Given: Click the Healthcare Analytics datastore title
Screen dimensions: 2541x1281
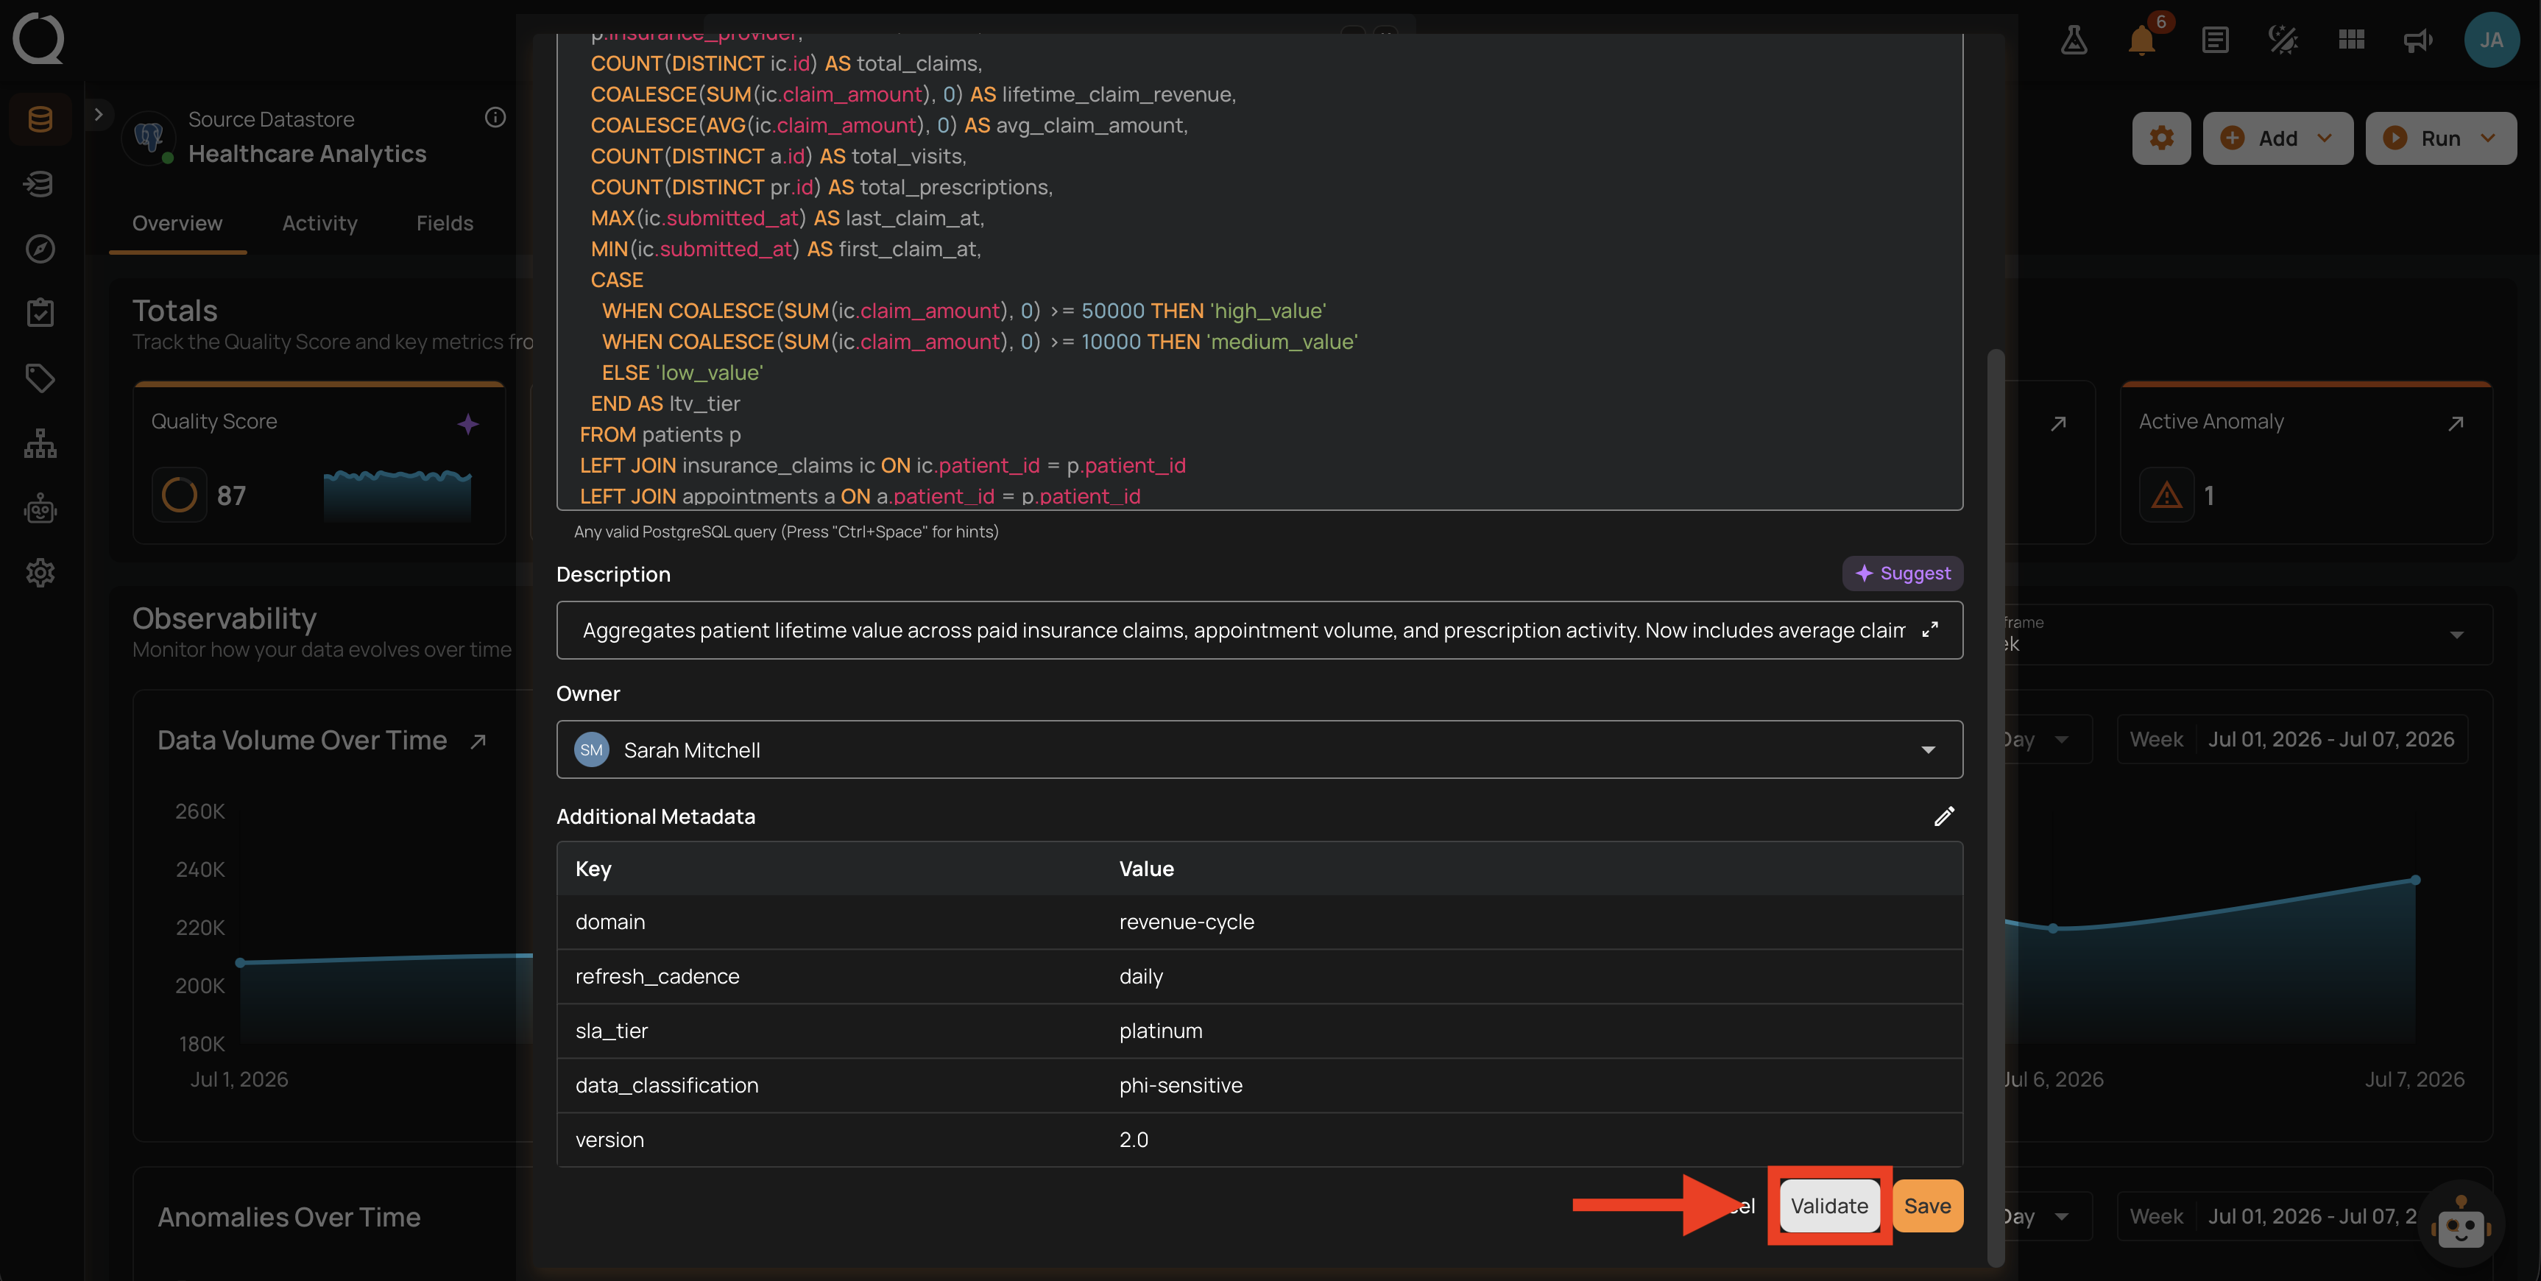Looking at the screenshot, I should [308, 154].
